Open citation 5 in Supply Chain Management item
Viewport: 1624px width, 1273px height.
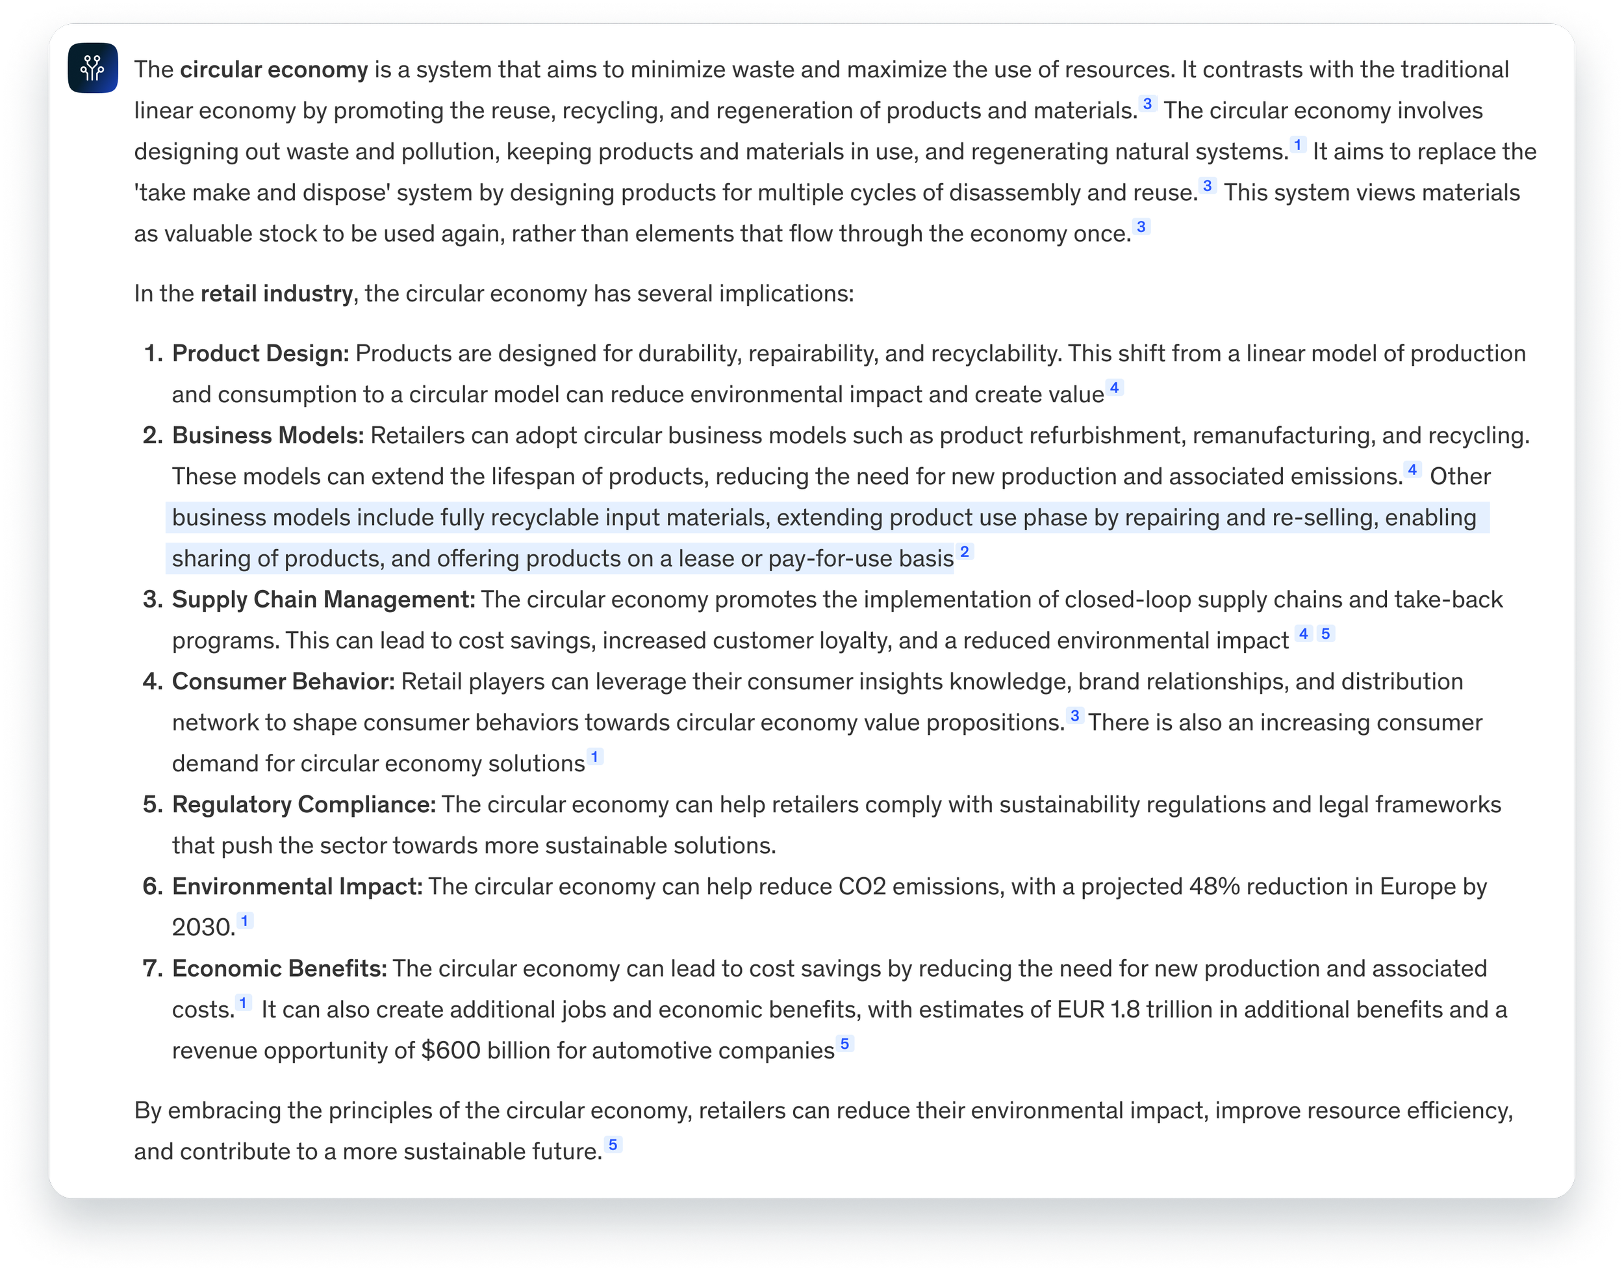tap(1326, 634)
